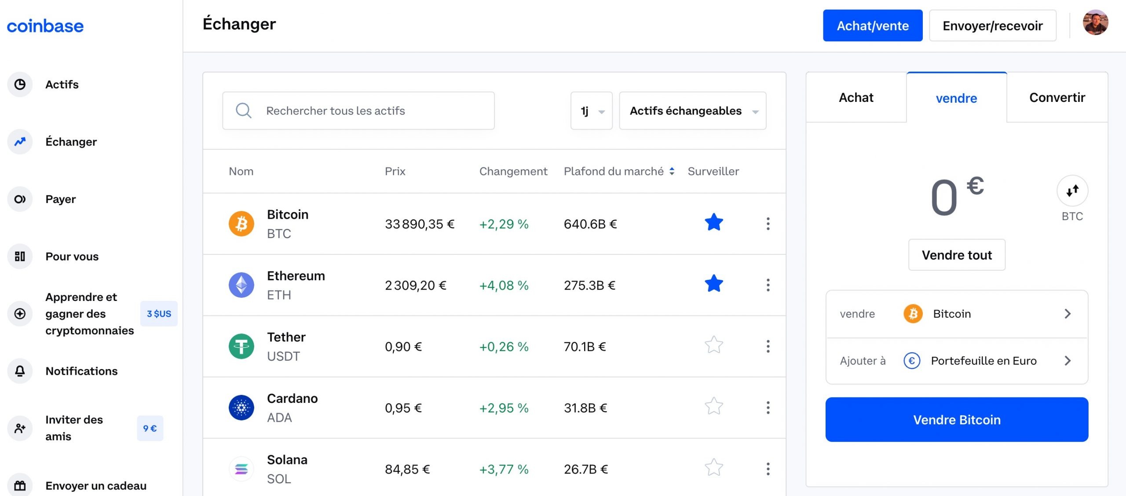This screenshot has width=1126, height=496.
Task: Click the 3 $US reward badge
Action: [x=159, y=314]
